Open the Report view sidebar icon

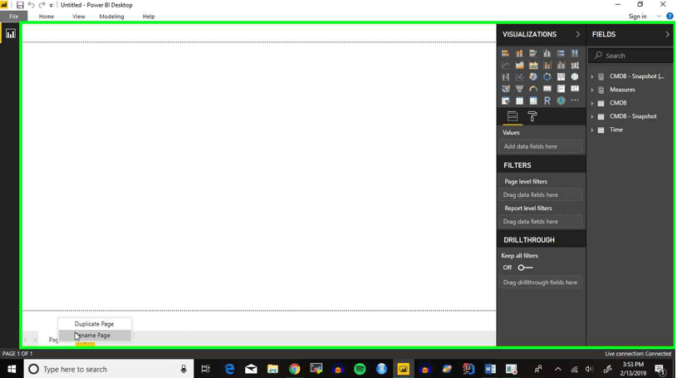click(10, 34)
